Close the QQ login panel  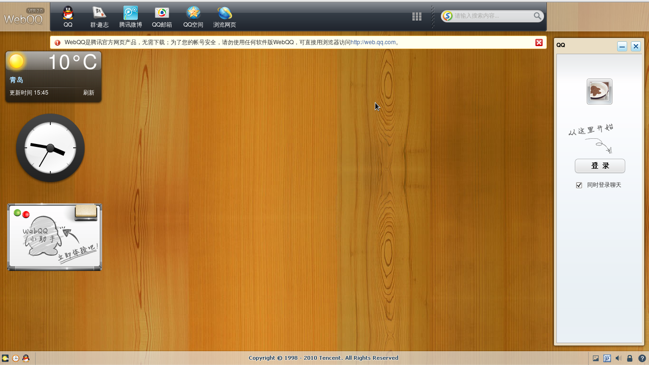click(x=636, y=46)
